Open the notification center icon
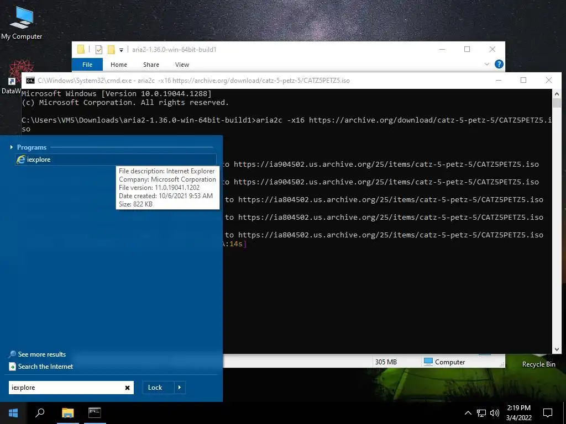The image size is (566, 424). click(548, 413)
